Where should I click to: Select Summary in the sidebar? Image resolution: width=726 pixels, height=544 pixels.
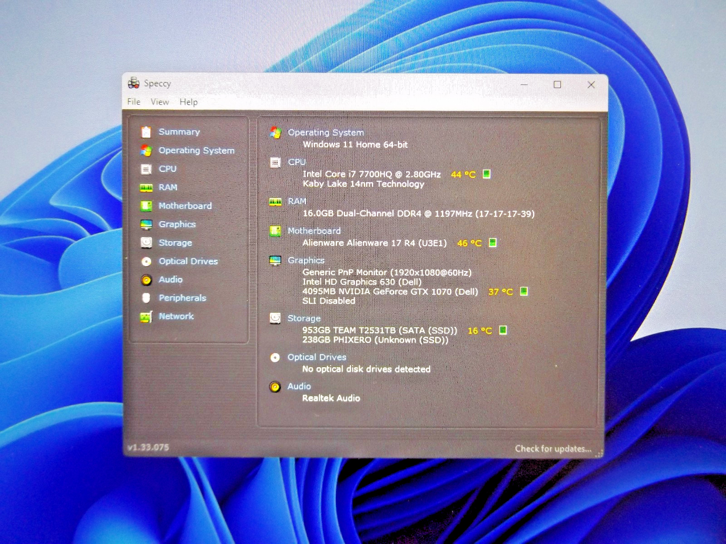[x=179, y=132]
